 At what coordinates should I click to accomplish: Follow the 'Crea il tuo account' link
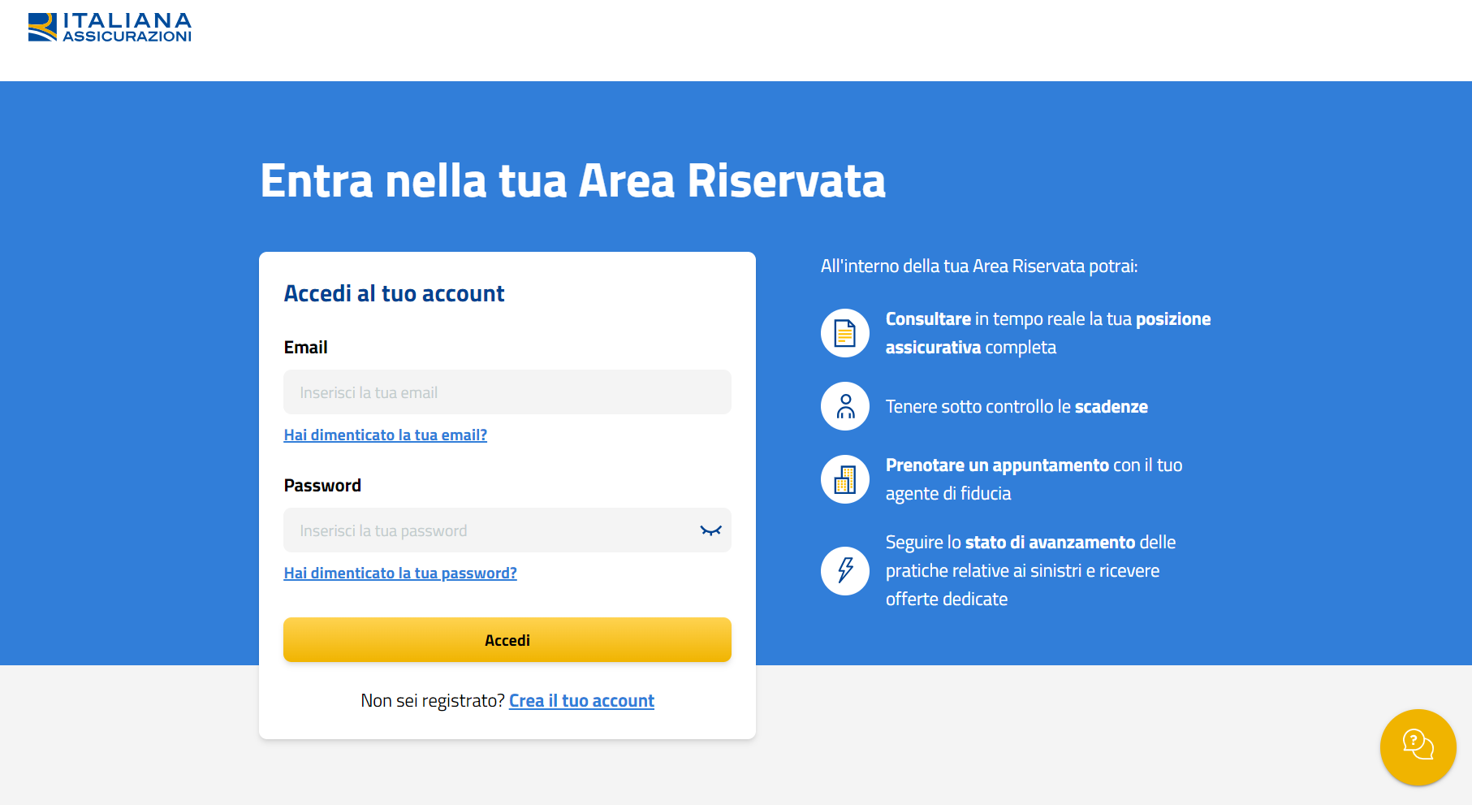[x=581, y=701]
